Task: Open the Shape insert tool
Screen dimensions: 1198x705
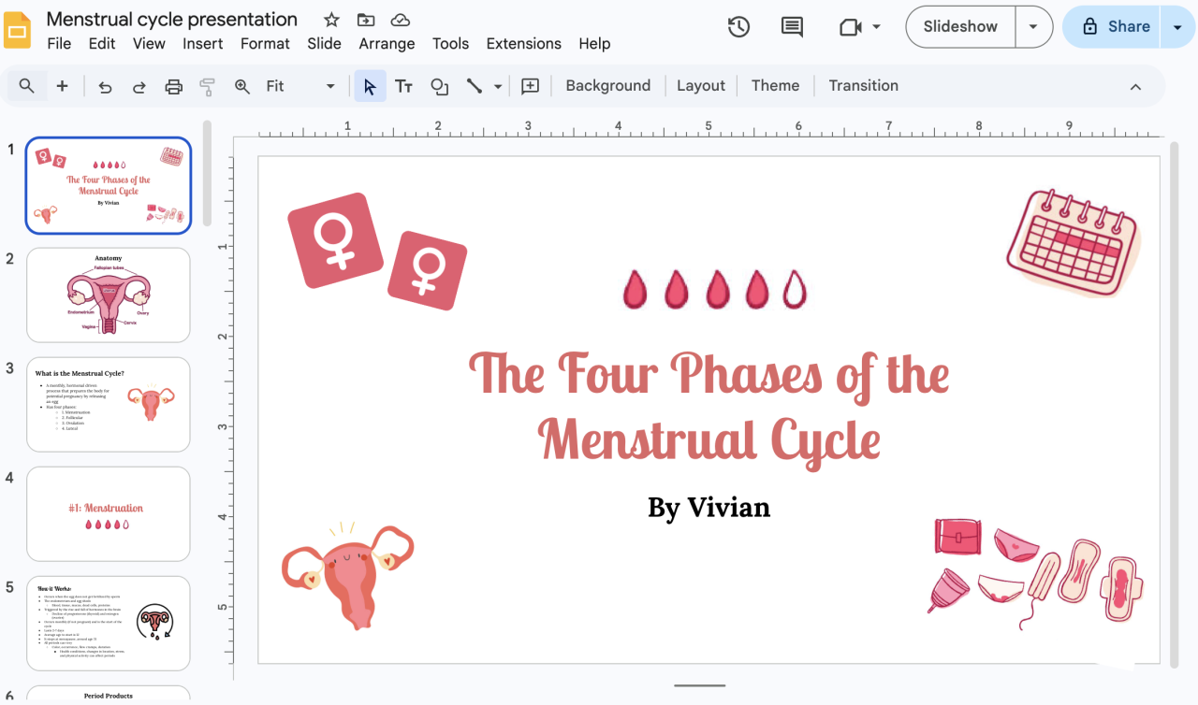Action: click(439, 86)
